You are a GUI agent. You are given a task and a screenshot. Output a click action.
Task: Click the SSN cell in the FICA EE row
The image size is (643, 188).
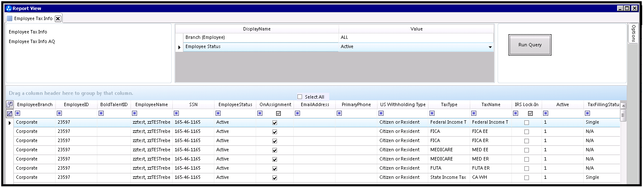pyautogui.click(x=193, y=132)
